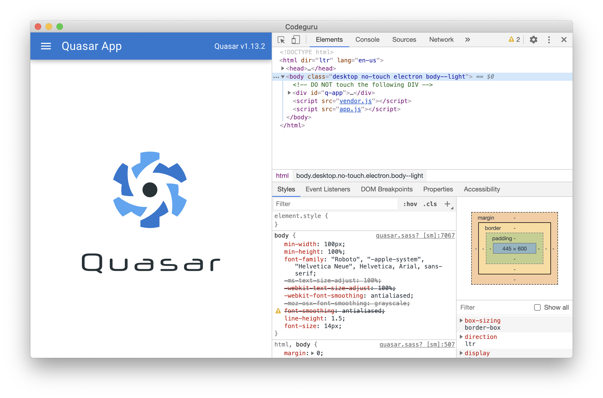
Task: Click the warnings count indicator
Action: click(514, 40)
